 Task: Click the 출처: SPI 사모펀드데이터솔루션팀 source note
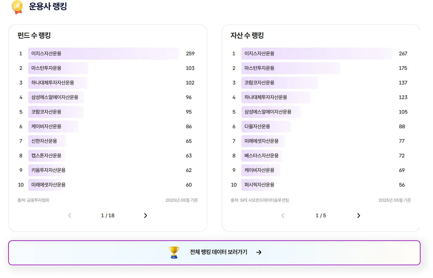tap(260, 200)
